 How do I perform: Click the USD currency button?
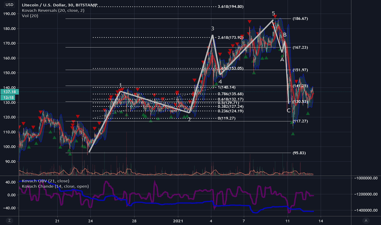[x=9, y=4]
